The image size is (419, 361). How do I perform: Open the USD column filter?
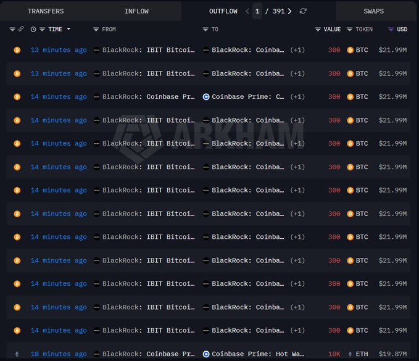tap(391, 29)
